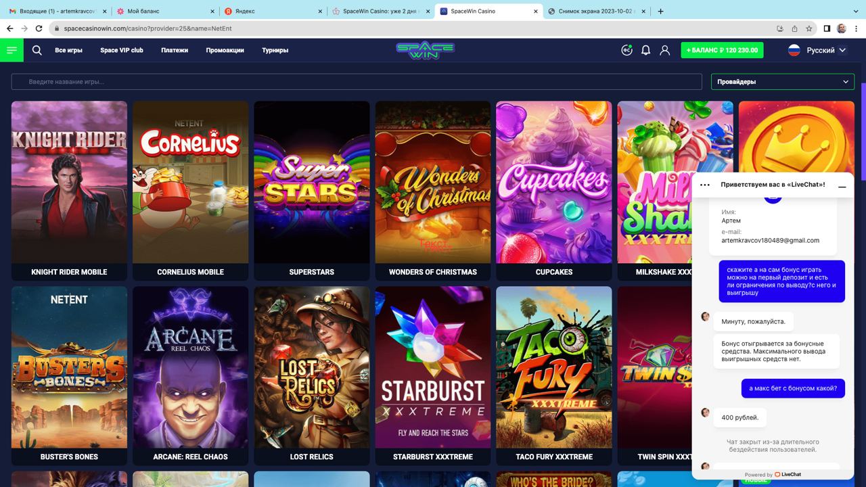The image size is (866, 487).
Task: Open Superstars game thumbnail
Action: [311, 191]
